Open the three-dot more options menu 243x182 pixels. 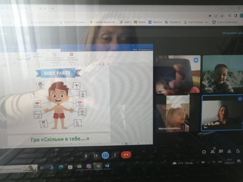pos(115,155)
